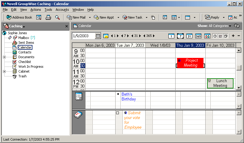This screenshot has width=244, height=143.
Task: Expand the Cabinet folder
Action: coord(5,71)
